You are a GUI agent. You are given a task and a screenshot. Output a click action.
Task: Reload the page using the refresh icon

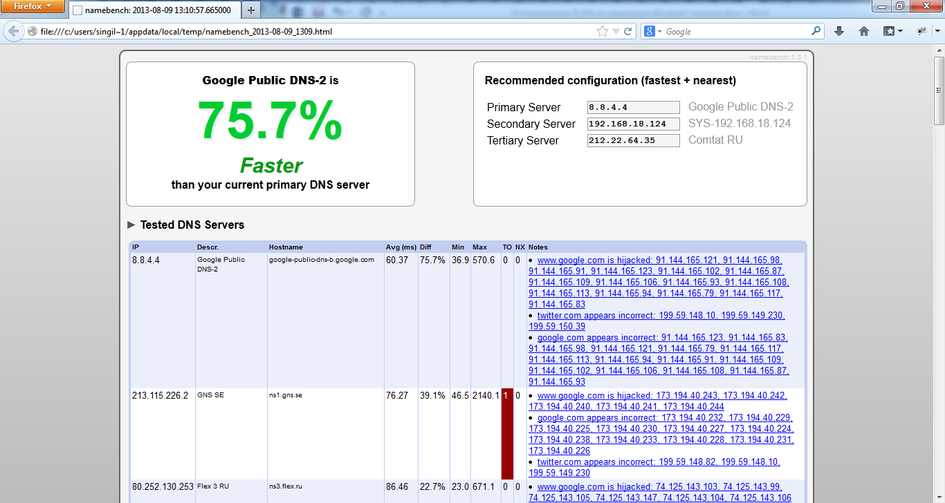(x=628, y=31)
